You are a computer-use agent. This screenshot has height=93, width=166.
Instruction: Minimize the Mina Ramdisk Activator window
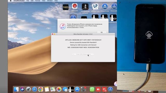55,34
